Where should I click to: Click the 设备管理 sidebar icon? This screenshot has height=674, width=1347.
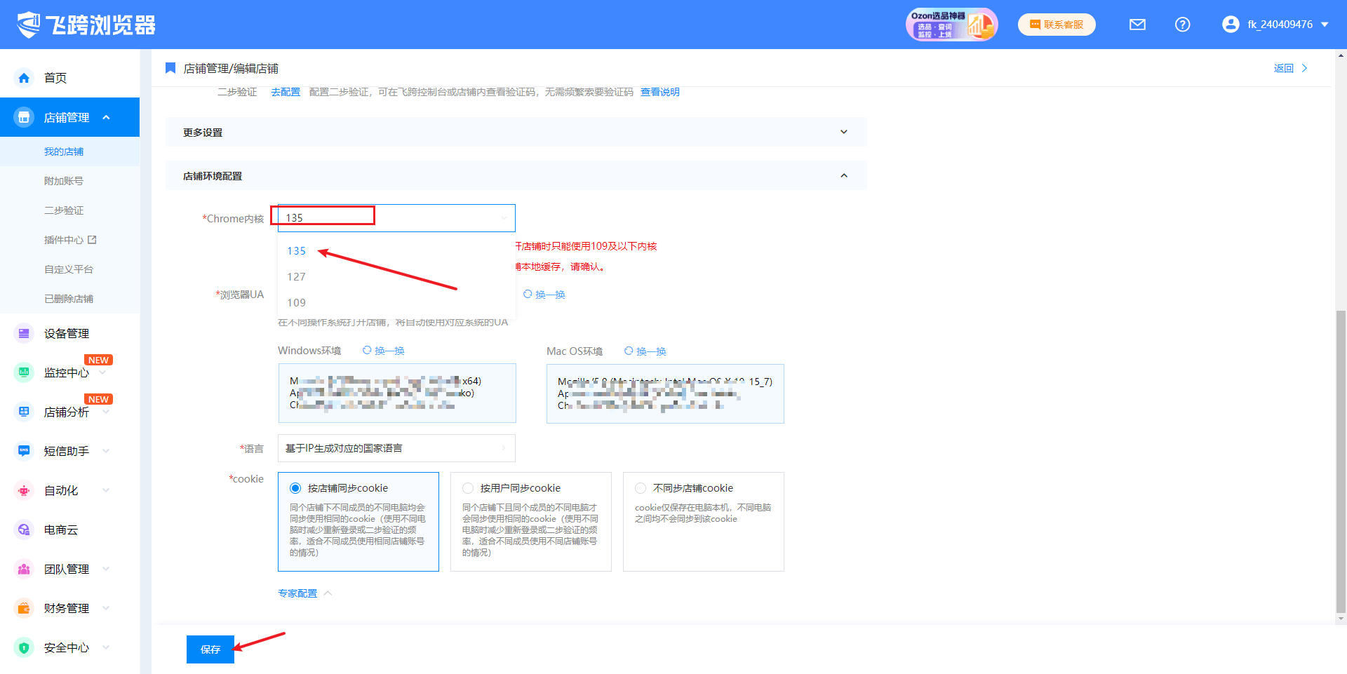(24, 334)
